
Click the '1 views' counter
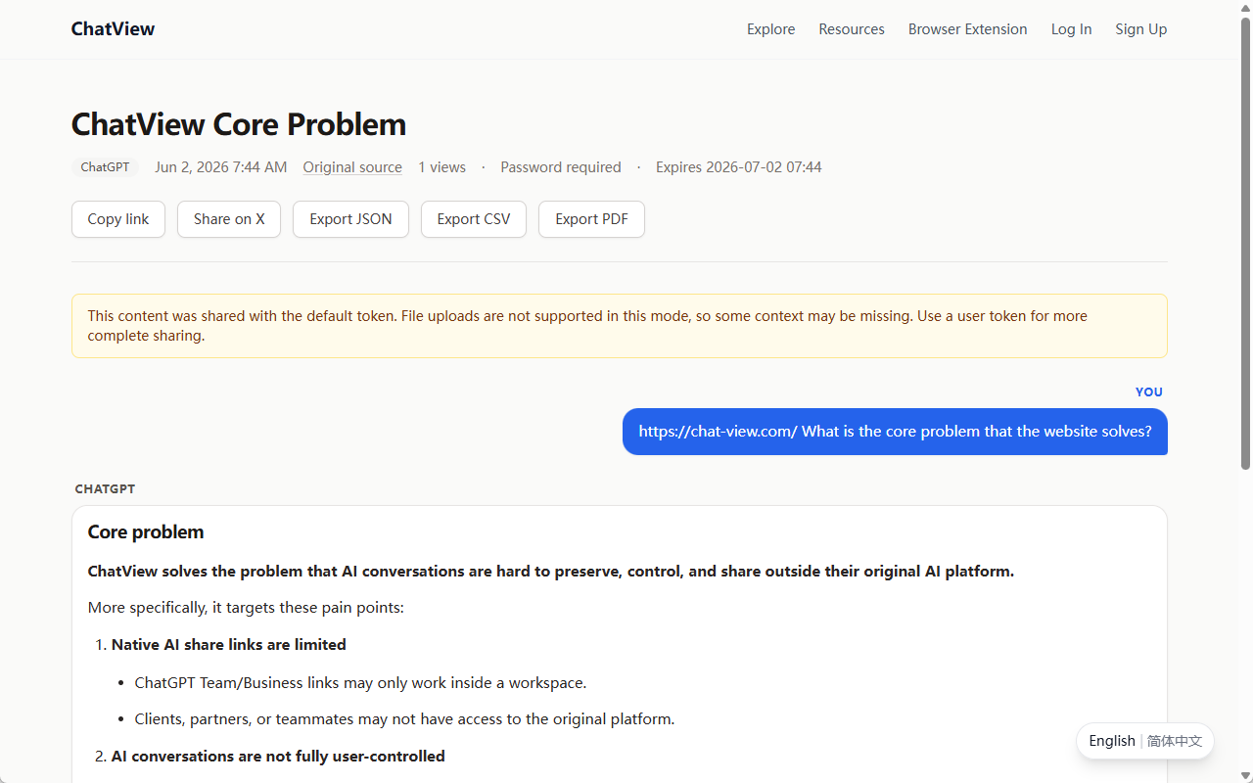click(442, 167)
